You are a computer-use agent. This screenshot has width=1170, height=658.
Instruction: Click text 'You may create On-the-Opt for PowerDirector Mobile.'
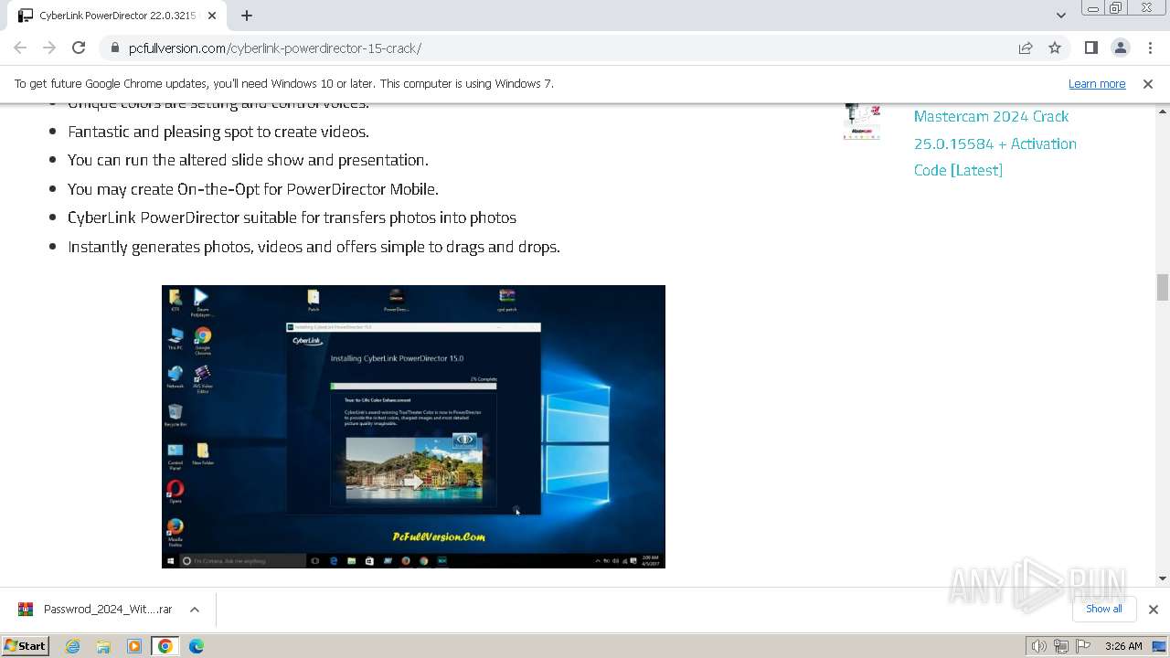click(253, 189)
